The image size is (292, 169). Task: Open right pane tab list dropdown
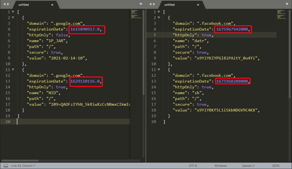pos(287,4)
